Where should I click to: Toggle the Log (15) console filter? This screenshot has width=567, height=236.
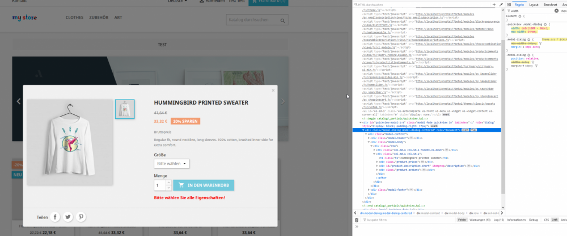click(x=498, y=220)
